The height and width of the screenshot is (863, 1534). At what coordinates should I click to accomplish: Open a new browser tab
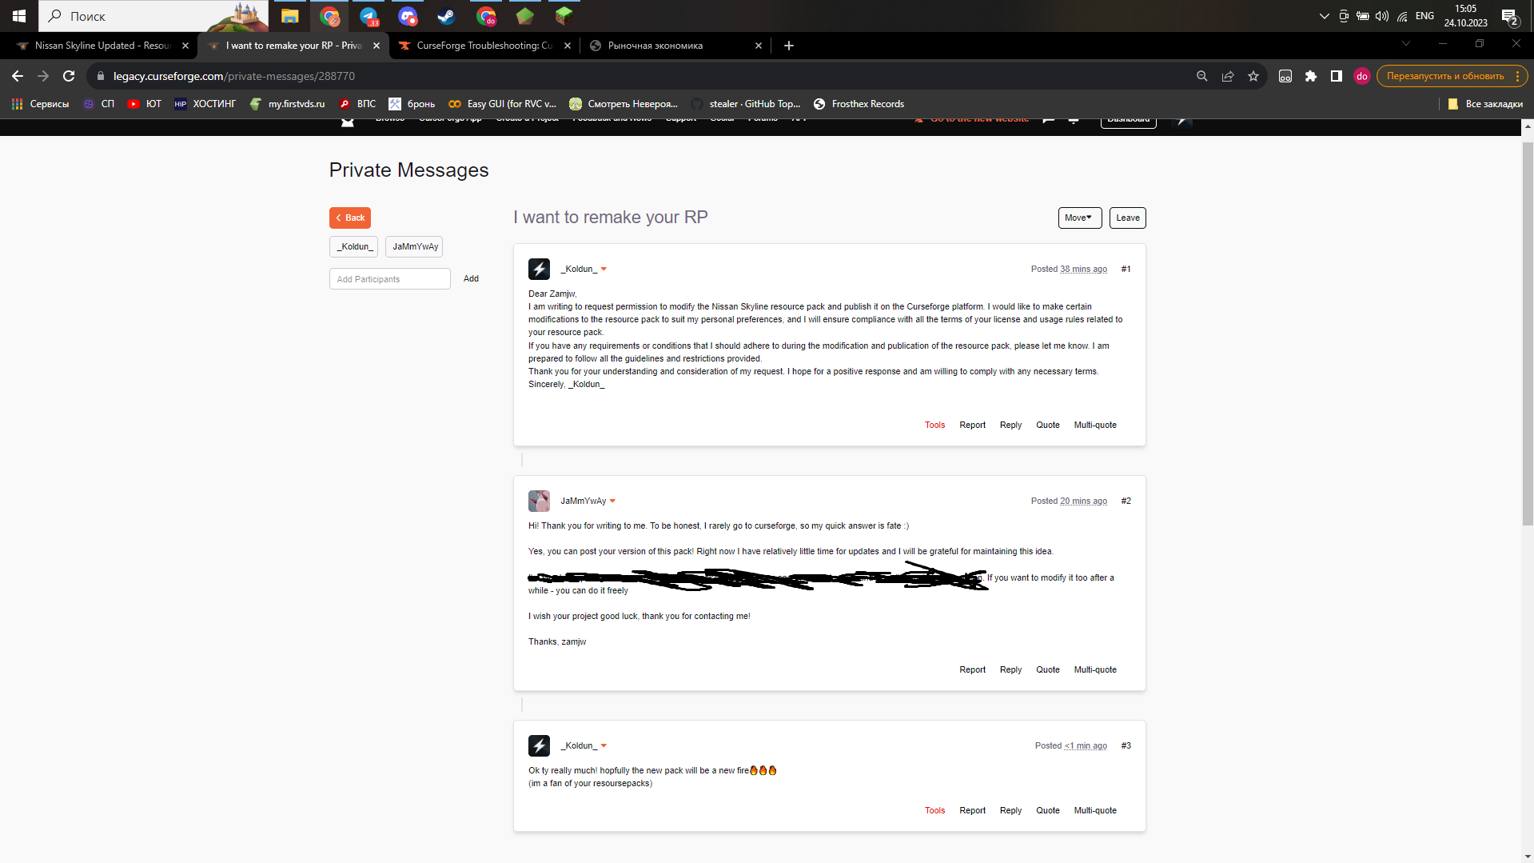[x=789, y=46]
